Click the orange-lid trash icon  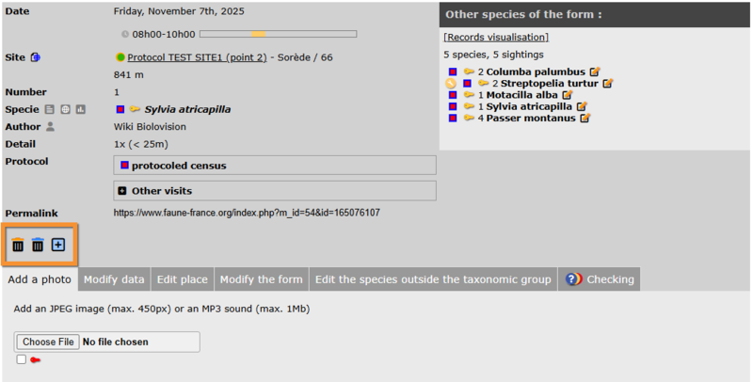click(18, 245)
